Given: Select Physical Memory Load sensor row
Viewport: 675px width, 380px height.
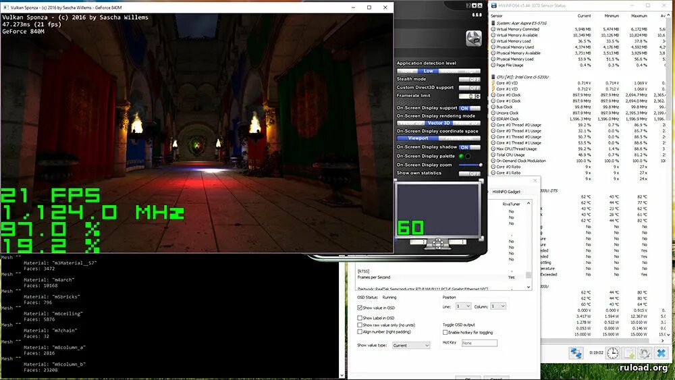Looking at the screenshot, I should [x=578, y=59].
